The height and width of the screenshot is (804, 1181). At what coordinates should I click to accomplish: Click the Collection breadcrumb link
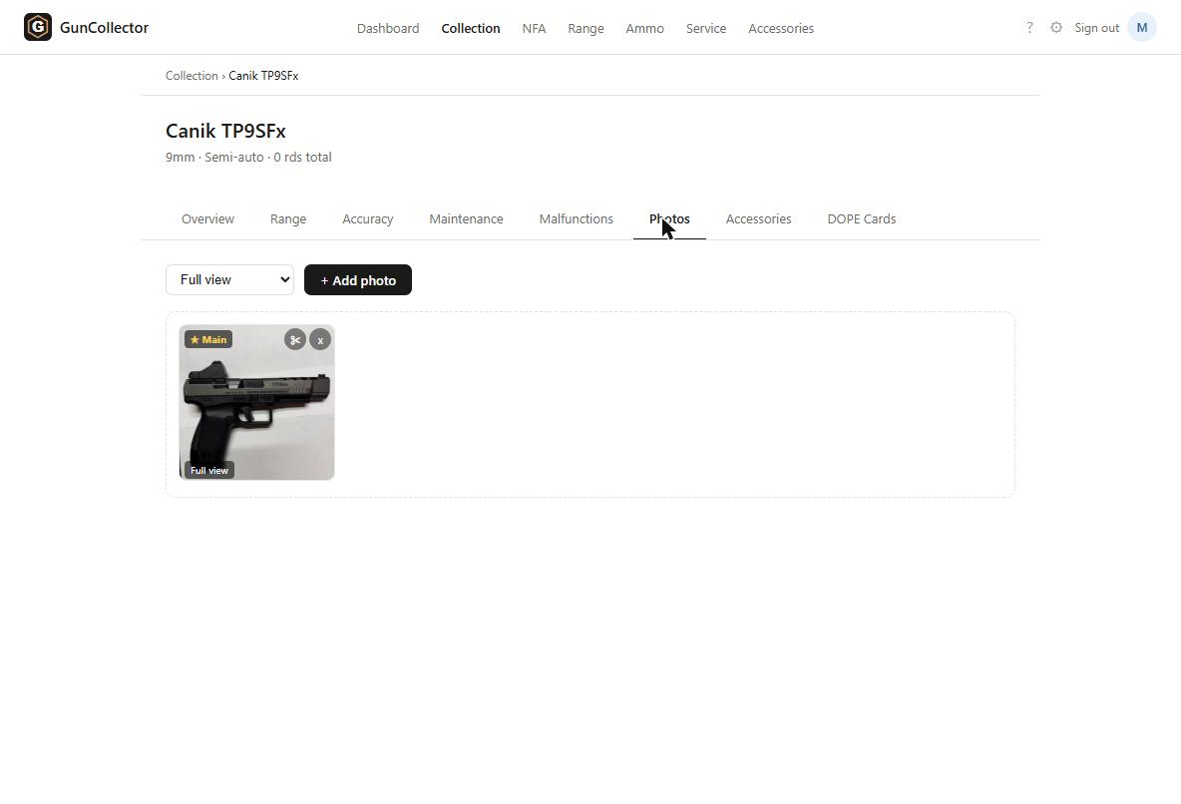click(x=192, y=76)
